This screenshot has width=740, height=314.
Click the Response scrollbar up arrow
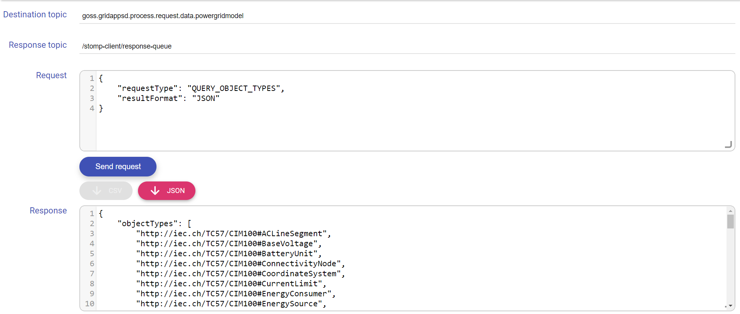(730, 211)
